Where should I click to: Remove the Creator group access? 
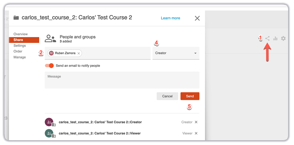click(x=196, y=122)
